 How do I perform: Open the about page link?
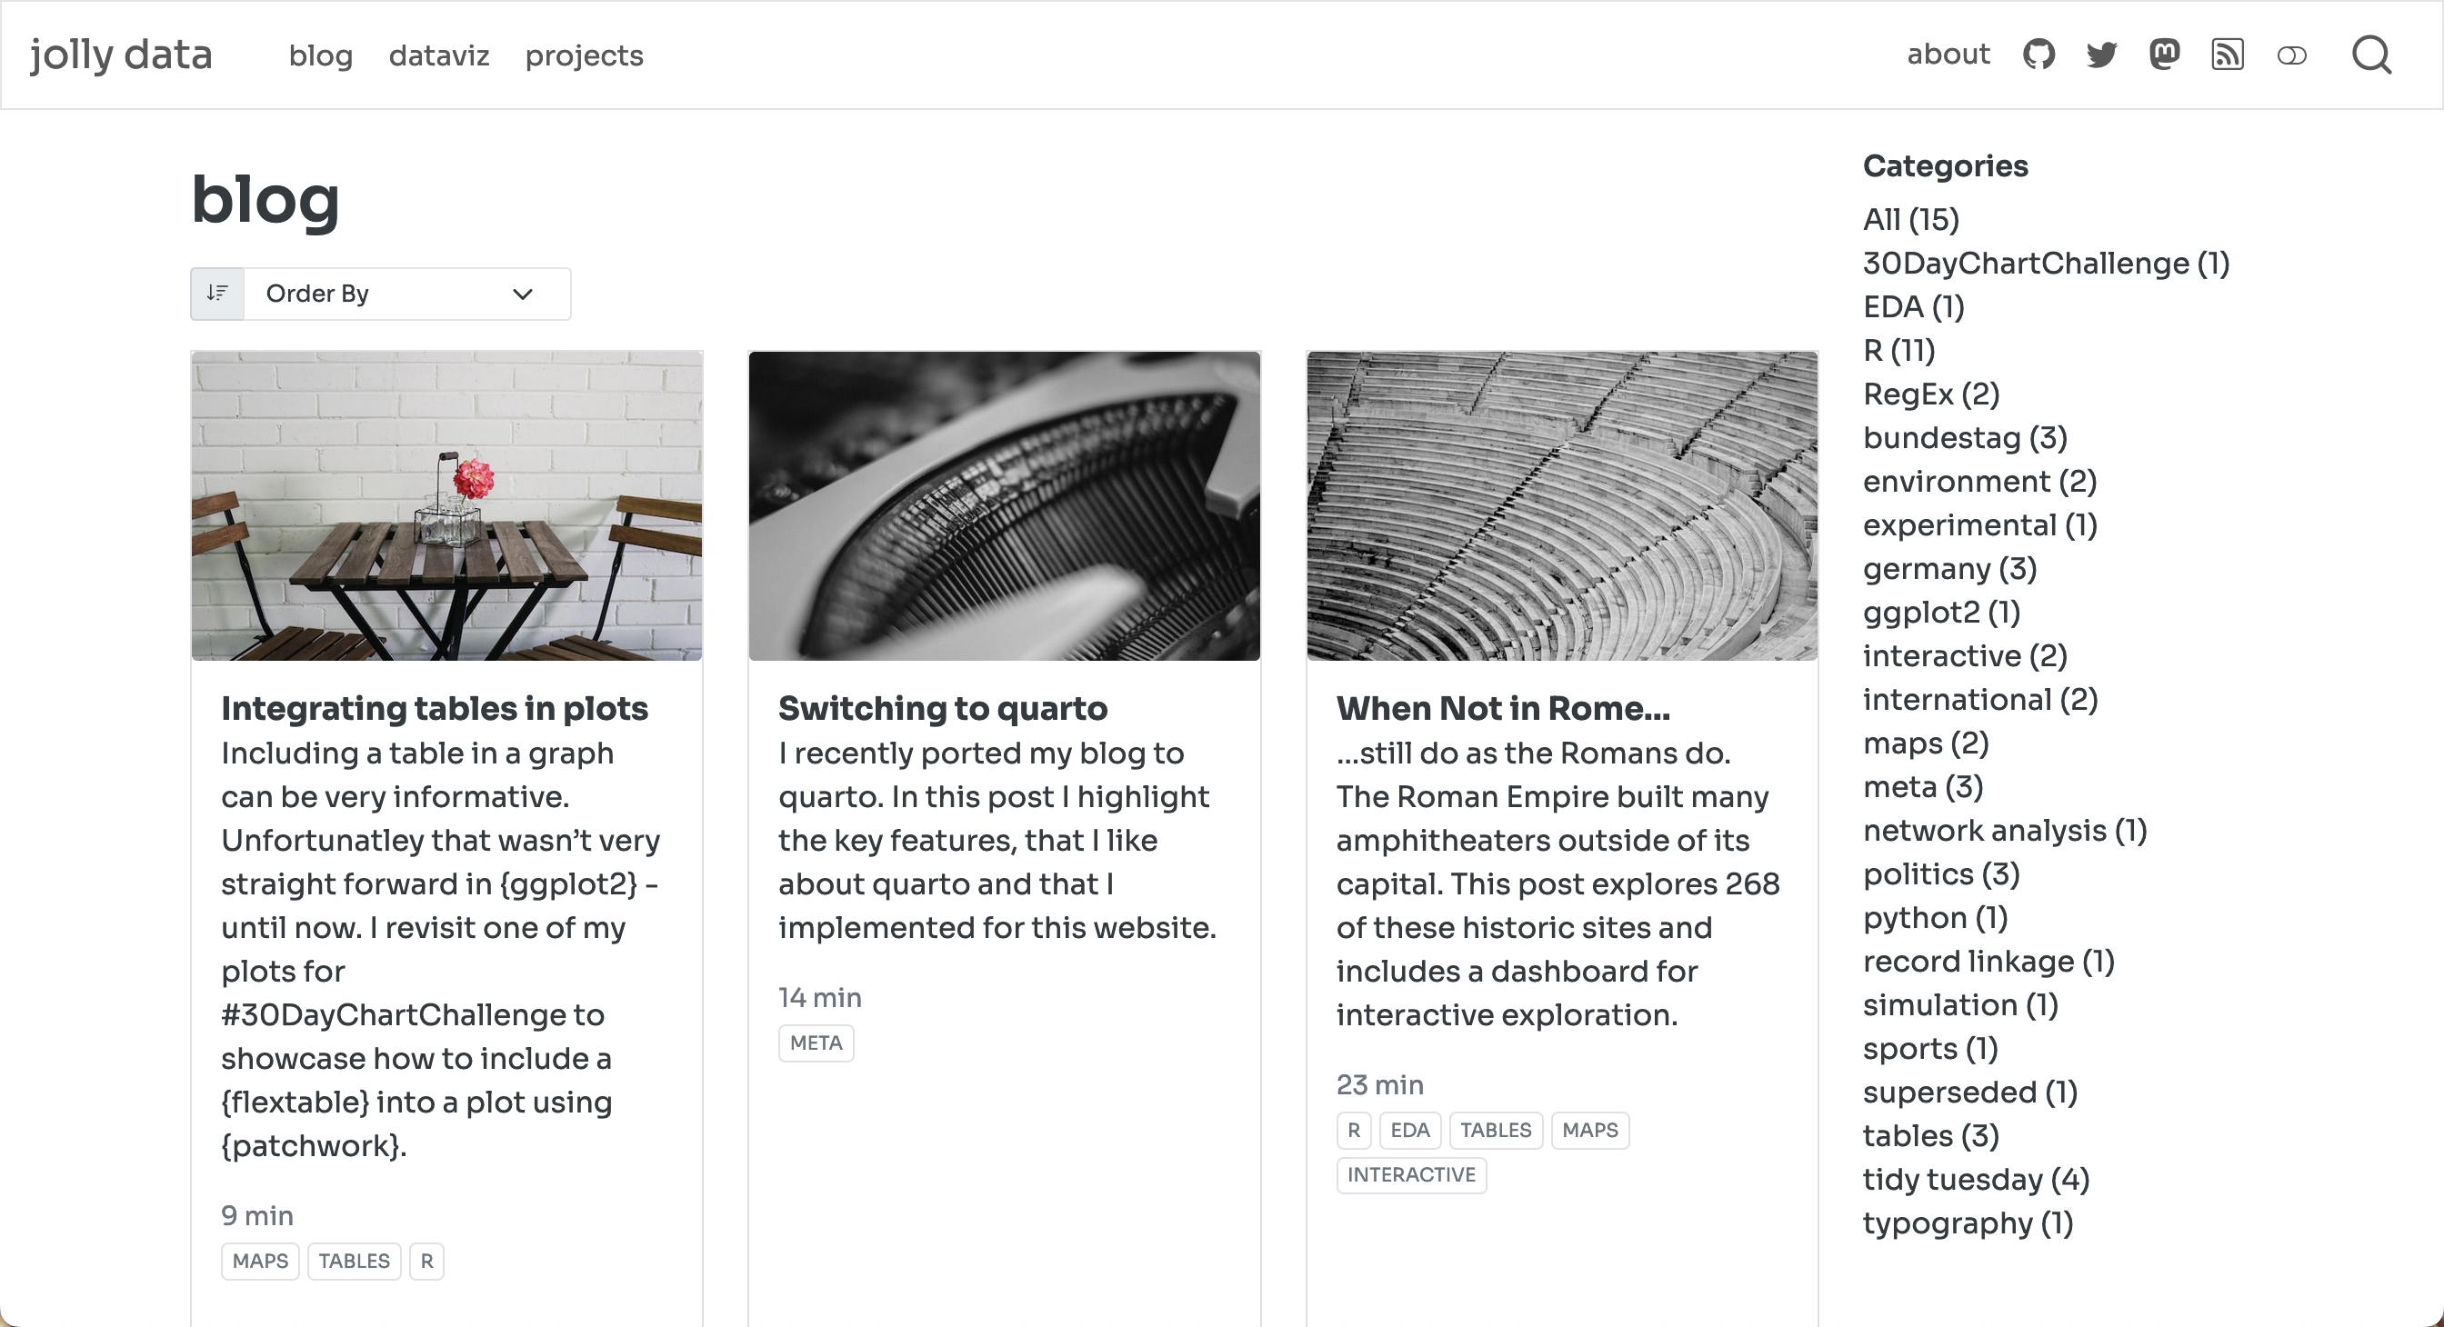point(1948,54)
